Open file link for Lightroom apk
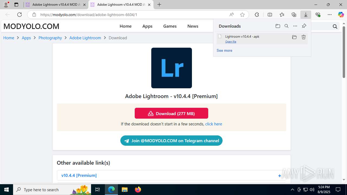347x195 pixels. pos(231,42)
